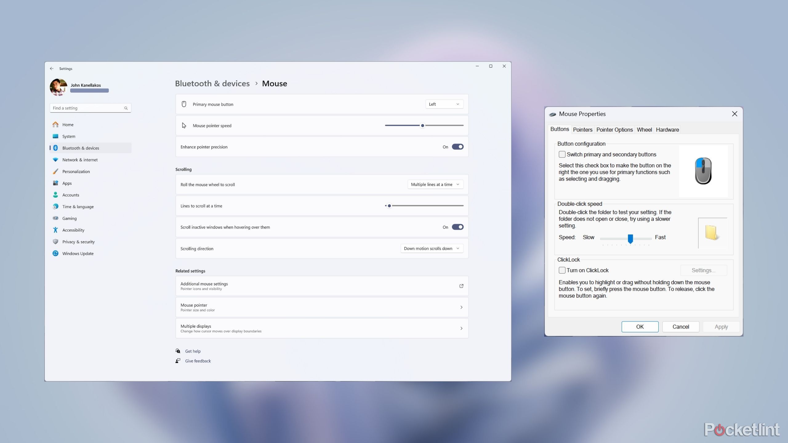Click the Cancel button in Mouse Properties

pos(681,327)
